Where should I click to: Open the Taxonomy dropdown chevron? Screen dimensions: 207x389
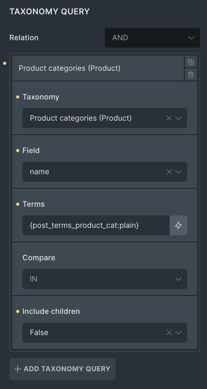click(178, 118)
